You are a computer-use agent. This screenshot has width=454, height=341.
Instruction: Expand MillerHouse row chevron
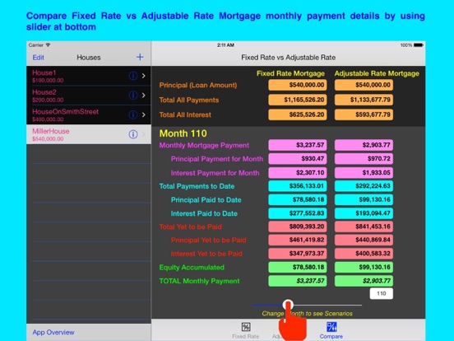pyautogui.click(x=144, y=134)
